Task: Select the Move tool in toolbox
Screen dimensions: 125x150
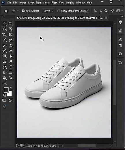Action: coord(4,24)
